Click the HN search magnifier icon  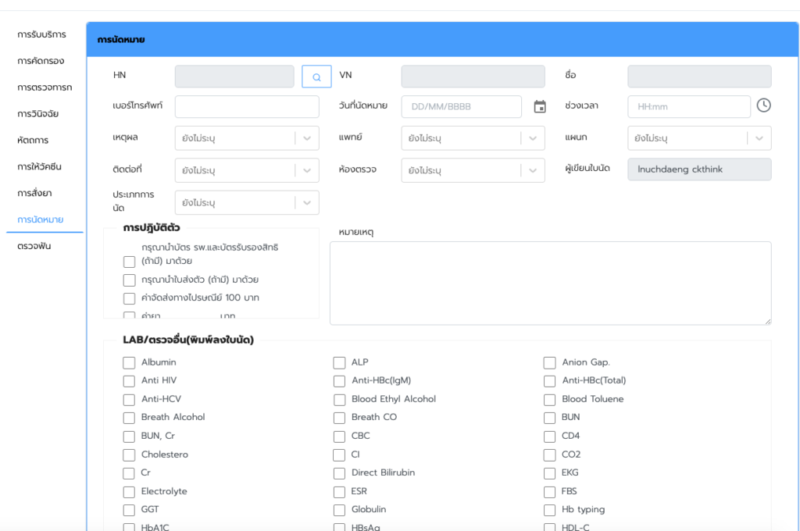[316, 77]
